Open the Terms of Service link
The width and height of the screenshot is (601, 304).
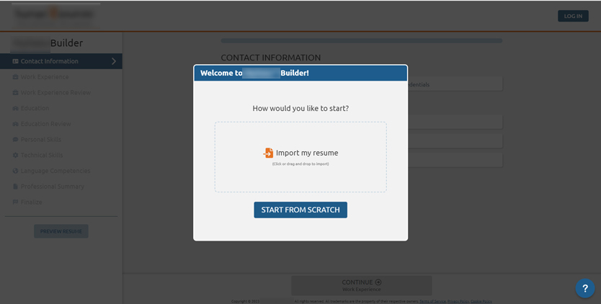click(431, 301)
